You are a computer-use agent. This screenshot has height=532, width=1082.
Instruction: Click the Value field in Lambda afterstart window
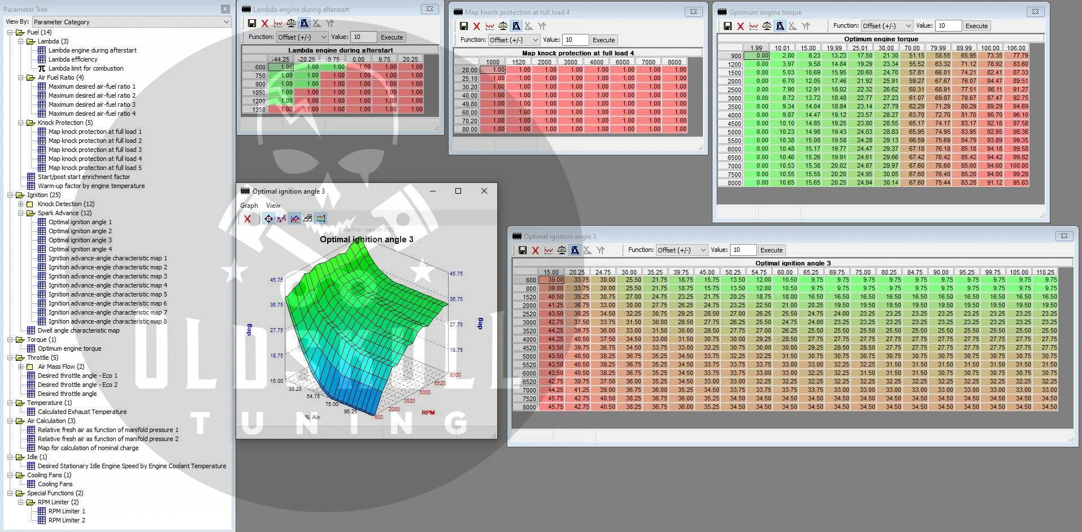tap(363, 37)
